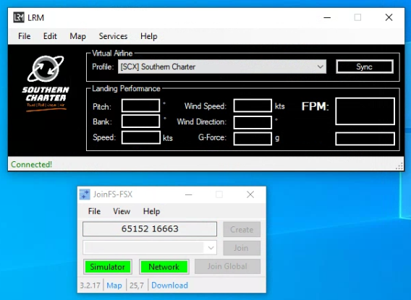Toggle the green Simulator button

(x=108, y=267)
